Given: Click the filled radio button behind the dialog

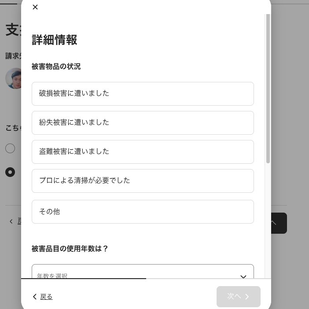Looking at the screenshot, I should [x=10, y=172].
